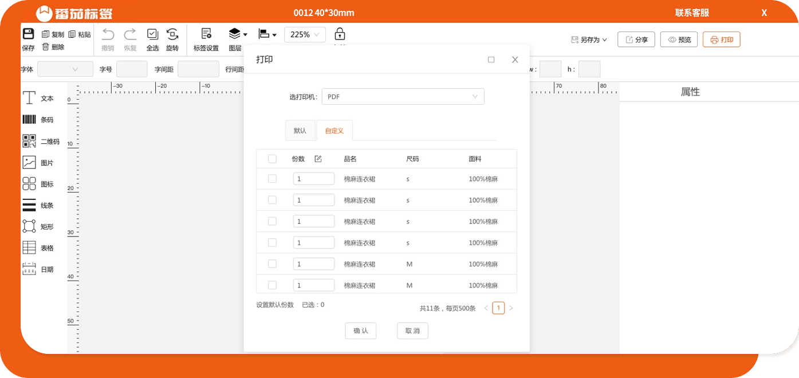Open the 标签设置 label settings
Viewport: 799px width, 378px height.
[206, 40]
